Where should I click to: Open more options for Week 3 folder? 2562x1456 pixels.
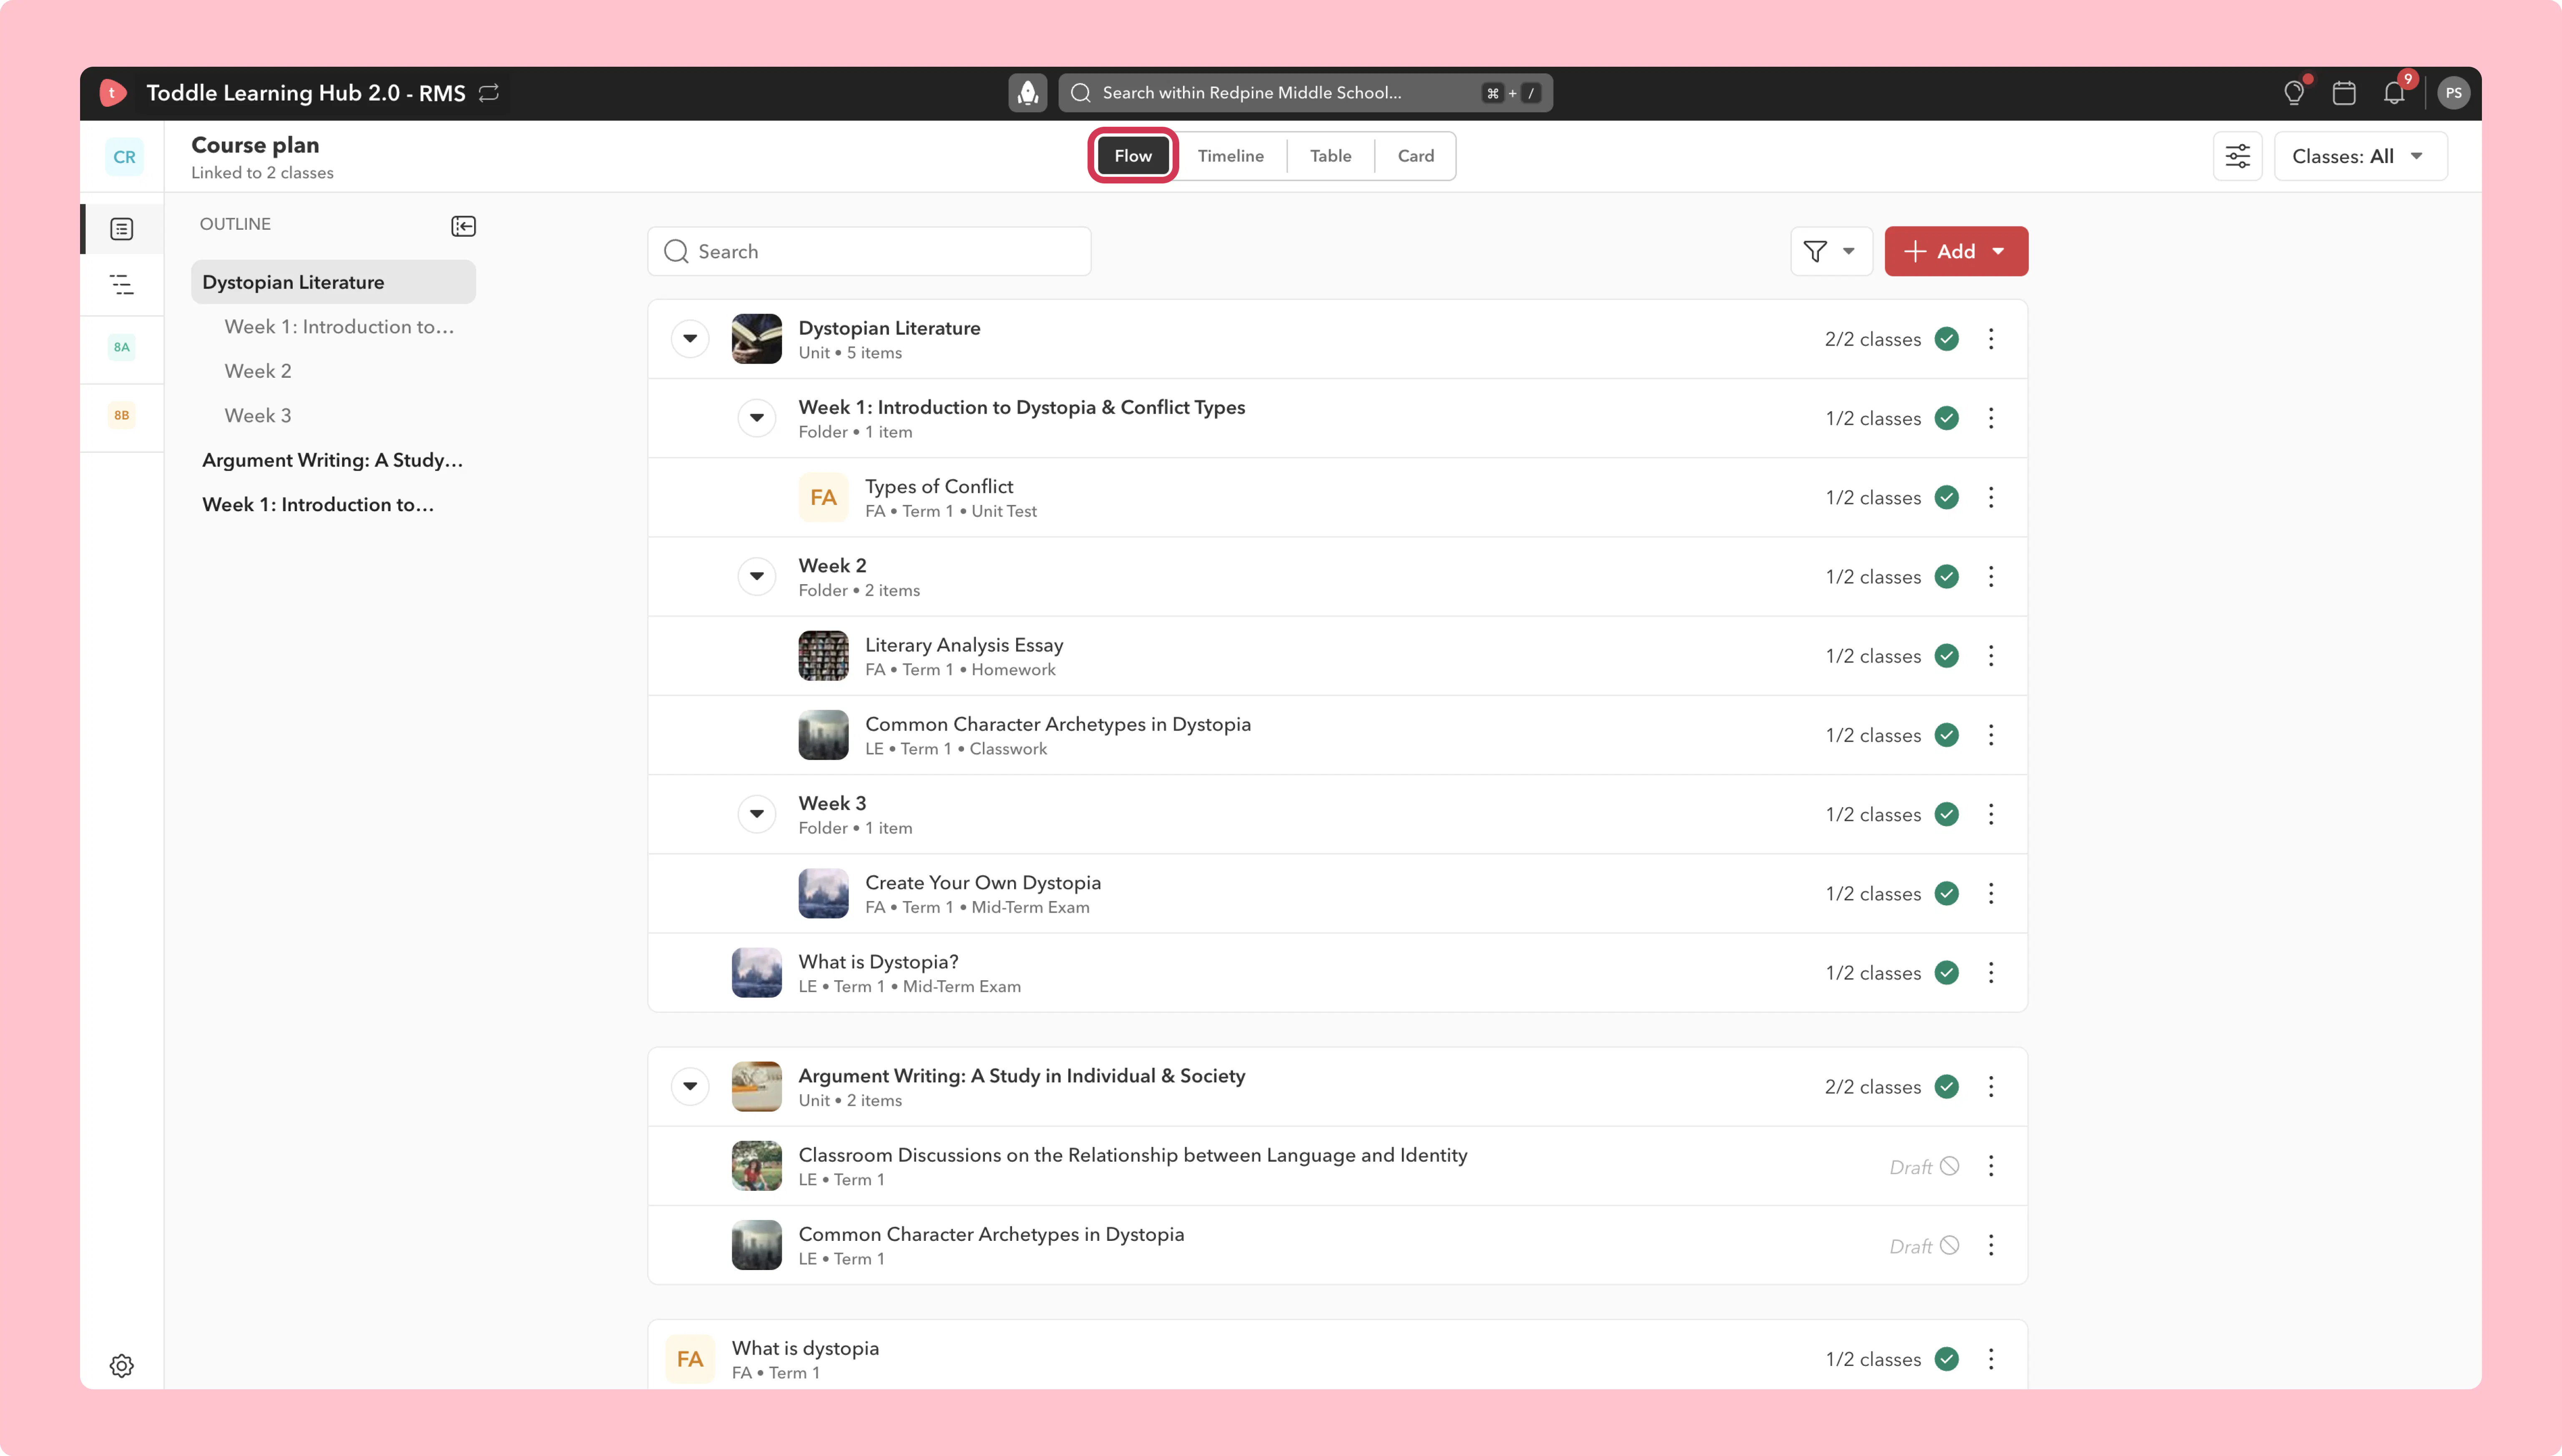[x=1991, y=814]
